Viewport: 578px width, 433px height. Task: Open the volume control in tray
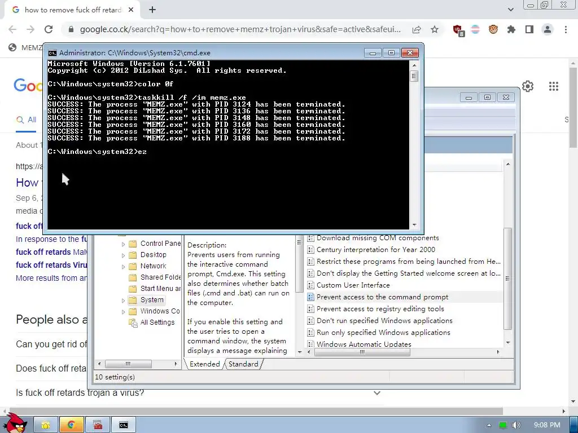(x=516, y=425)
